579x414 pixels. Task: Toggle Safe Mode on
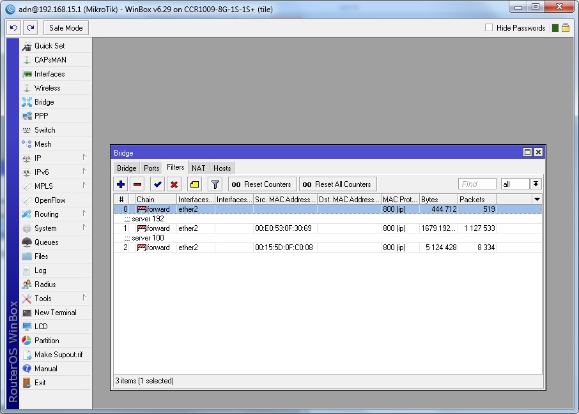point(66,28)
